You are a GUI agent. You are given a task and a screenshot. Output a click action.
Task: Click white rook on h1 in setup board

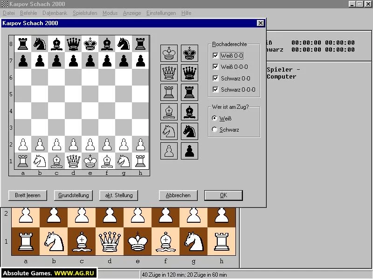click(x=140, y=161)
